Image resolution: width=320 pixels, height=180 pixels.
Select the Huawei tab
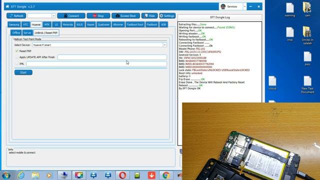[x=36, y=24]
